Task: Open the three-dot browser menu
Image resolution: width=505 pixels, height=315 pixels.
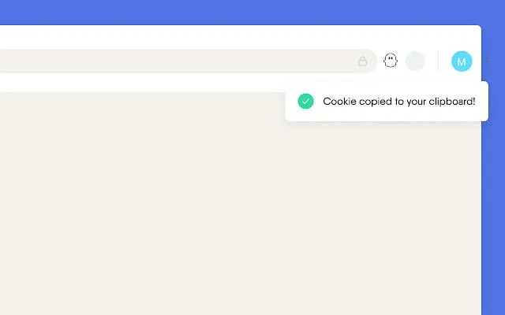Action: (487, 61)
